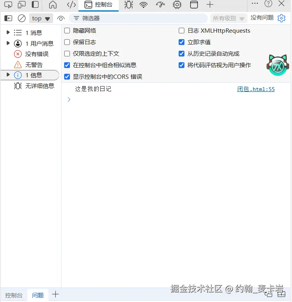The image size is (292, 302).
Task: Open the Network wifi icon tab
Action: tap(144, 5)
